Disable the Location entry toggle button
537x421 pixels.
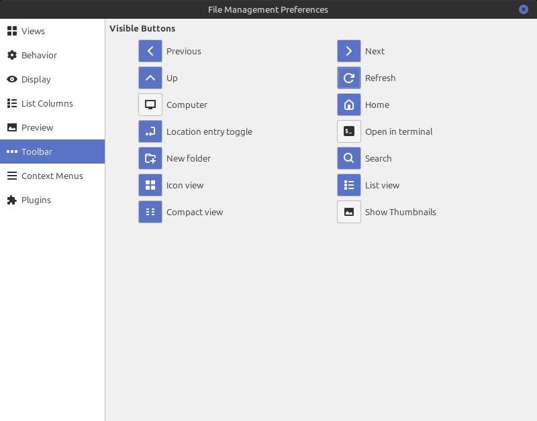(x=150, y=131)
